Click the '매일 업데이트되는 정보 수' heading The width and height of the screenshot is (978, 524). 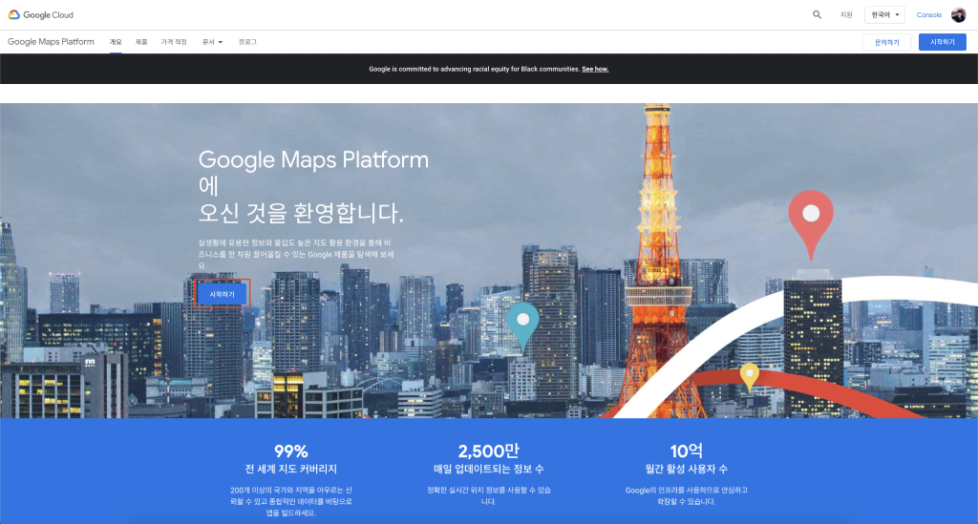(x=488, y=469)
